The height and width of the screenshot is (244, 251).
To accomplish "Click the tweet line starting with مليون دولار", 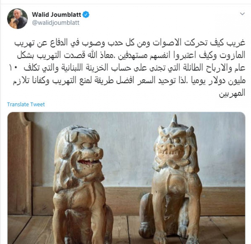I will (x=129, y=81).
